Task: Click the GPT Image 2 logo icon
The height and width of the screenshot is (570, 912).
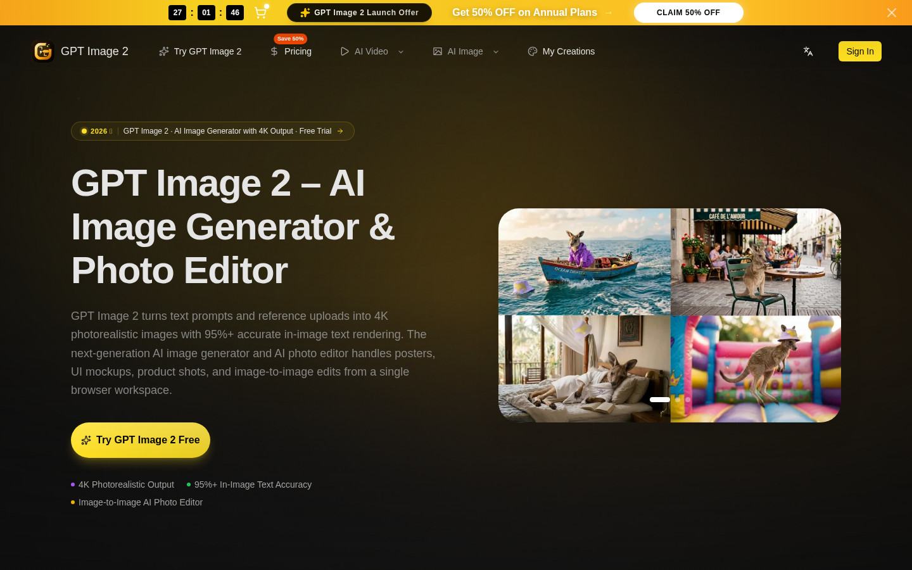Action: (x=43, y=51)
